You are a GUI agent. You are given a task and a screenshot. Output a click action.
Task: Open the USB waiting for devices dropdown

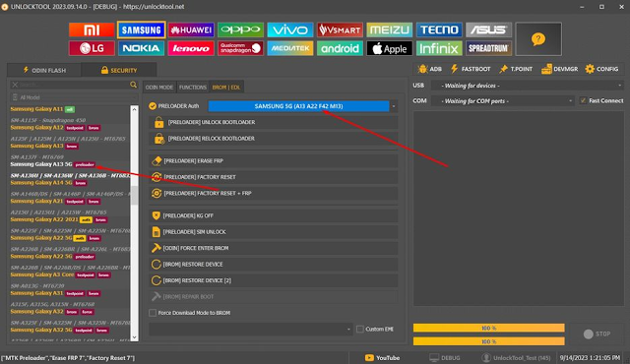(x=528, y=86)
